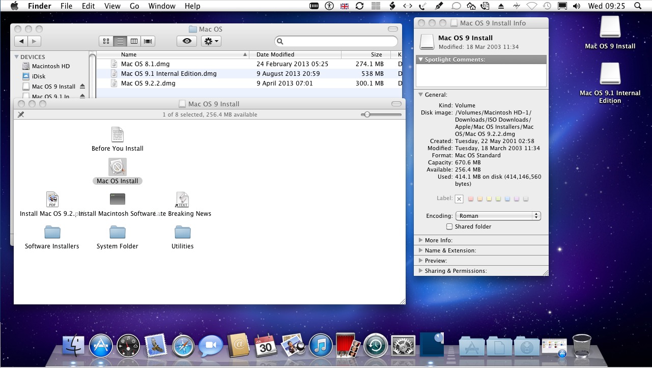
Task: Collapse the DEVICES sidebar section
Action: [17, 57]
